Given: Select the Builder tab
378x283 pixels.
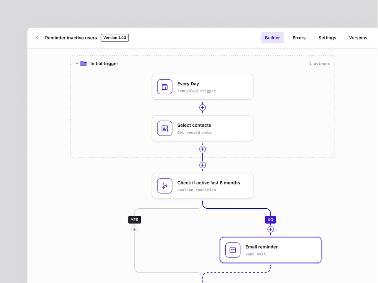Looking at the screenshot, I should click(272, 38).
